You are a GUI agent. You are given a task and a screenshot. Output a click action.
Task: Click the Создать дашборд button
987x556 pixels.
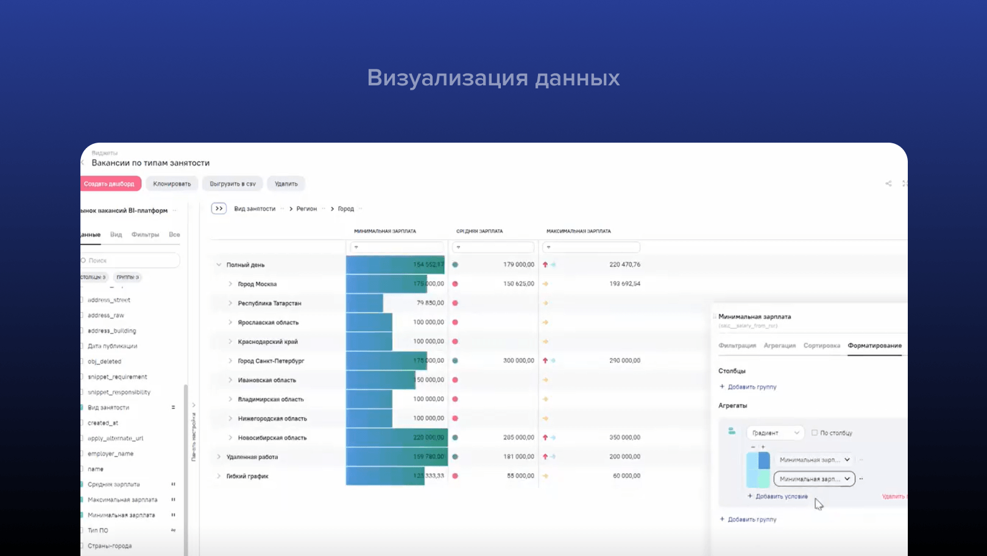[x=110, y=184]
